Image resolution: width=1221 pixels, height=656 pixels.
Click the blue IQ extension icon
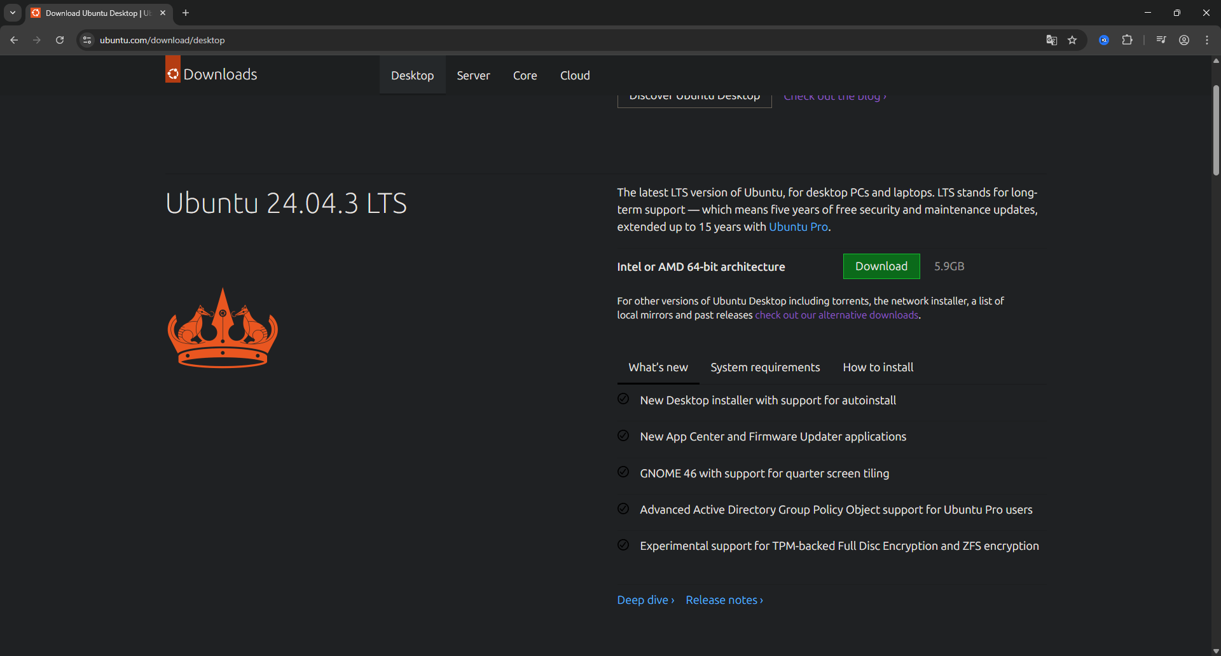(x=1104, y=39)
